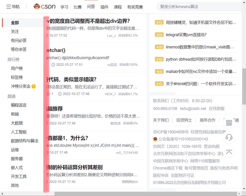Screen dimensions: 246x196
Task: Open author profile HEM_7
Action: pyautogui.click(x=110, y=94)
